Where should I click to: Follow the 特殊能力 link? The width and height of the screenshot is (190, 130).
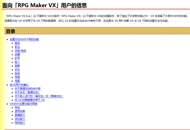20,123
